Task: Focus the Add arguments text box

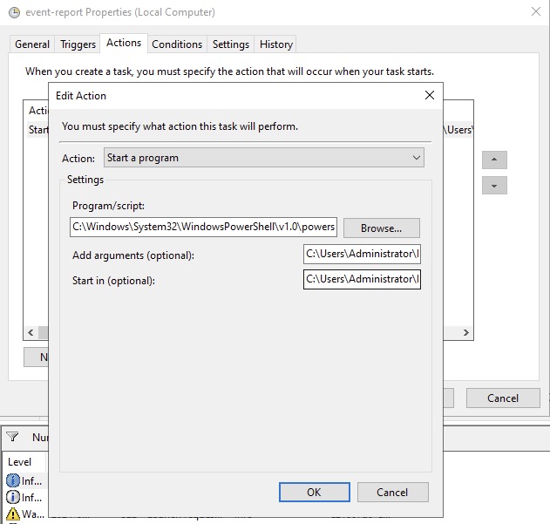Action: coord(362,255)
